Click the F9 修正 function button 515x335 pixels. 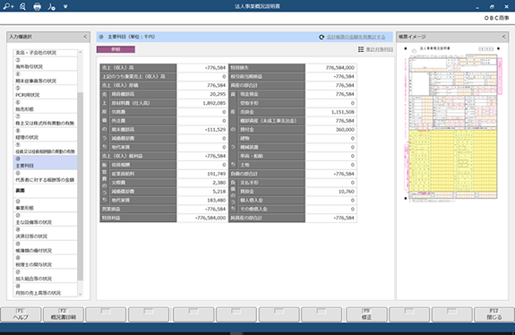coord(366,314)
